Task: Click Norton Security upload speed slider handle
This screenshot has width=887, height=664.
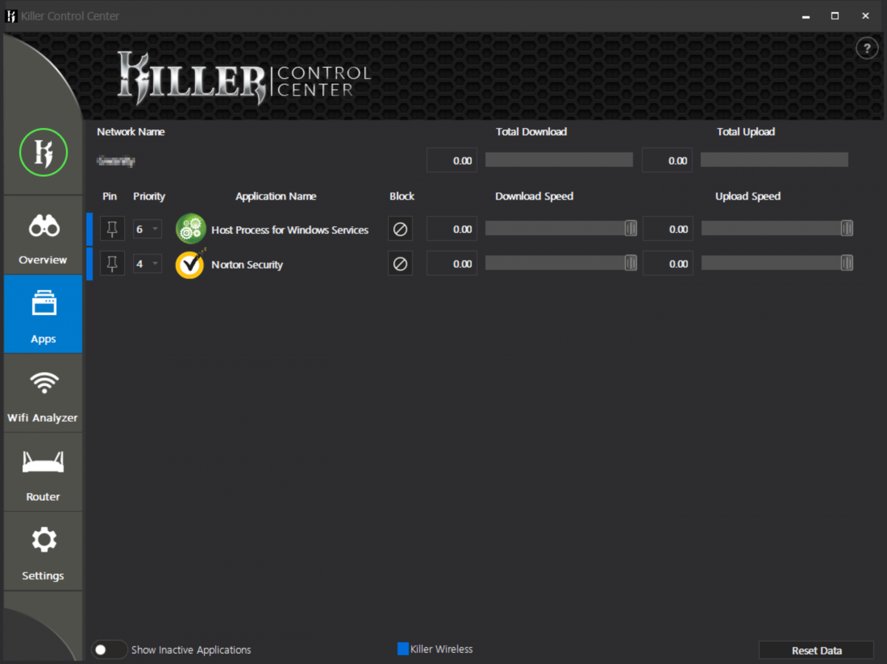Action: 847,264
